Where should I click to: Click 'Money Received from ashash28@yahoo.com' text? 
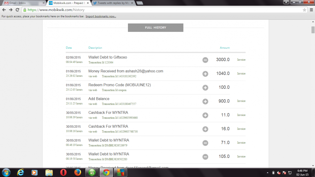[x=126, y=71]
